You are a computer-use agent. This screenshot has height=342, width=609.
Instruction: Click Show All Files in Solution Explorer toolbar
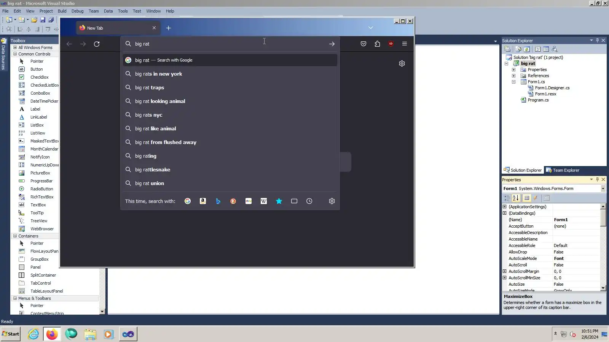[518, 49]
